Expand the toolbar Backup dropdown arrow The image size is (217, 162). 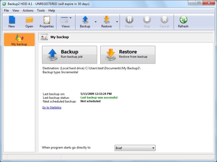tap(96, 22)
